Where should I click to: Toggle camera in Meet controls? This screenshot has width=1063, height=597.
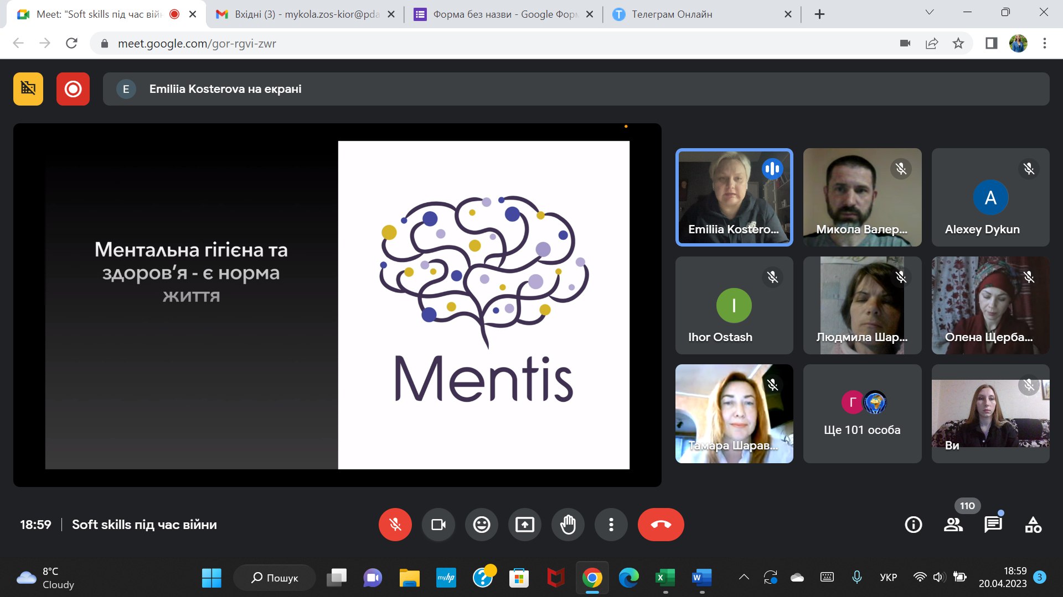[x=438, y=524]
